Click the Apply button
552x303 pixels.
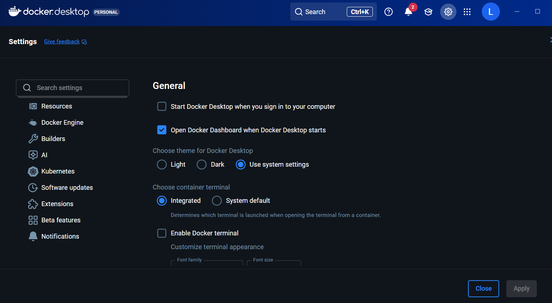point(521,289)
